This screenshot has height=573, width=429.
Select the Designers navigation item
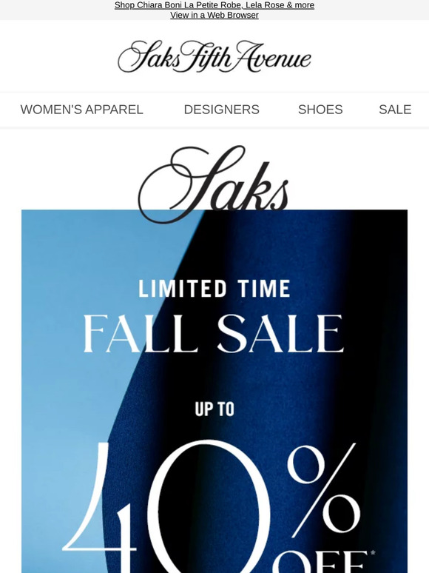click(x=222, y=110)
